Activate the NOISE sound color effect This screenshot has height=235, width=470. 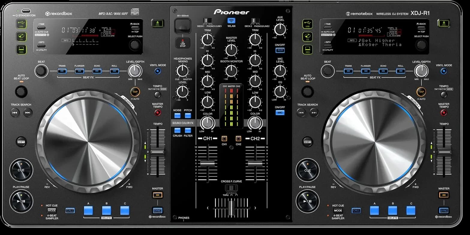pyautogui.click(x=178, y=116)
